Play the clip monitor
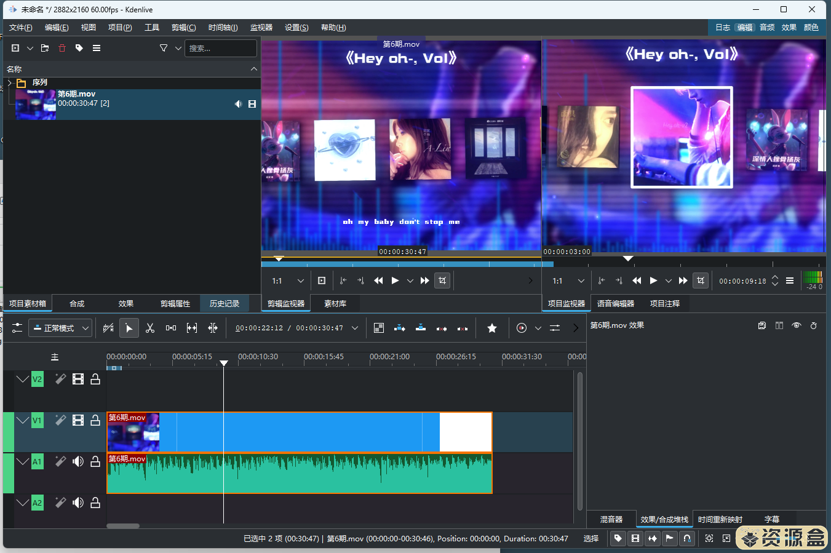The width and height of the screenshot is (831, 553). click(x=395, y=280)
